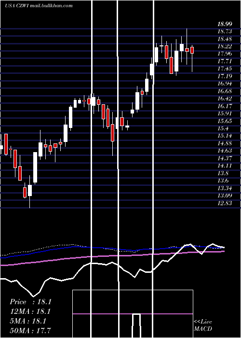Choose the 16.42 price label
Image resolution: width=241 pixels, height=338 pixels.
(225, 99)
